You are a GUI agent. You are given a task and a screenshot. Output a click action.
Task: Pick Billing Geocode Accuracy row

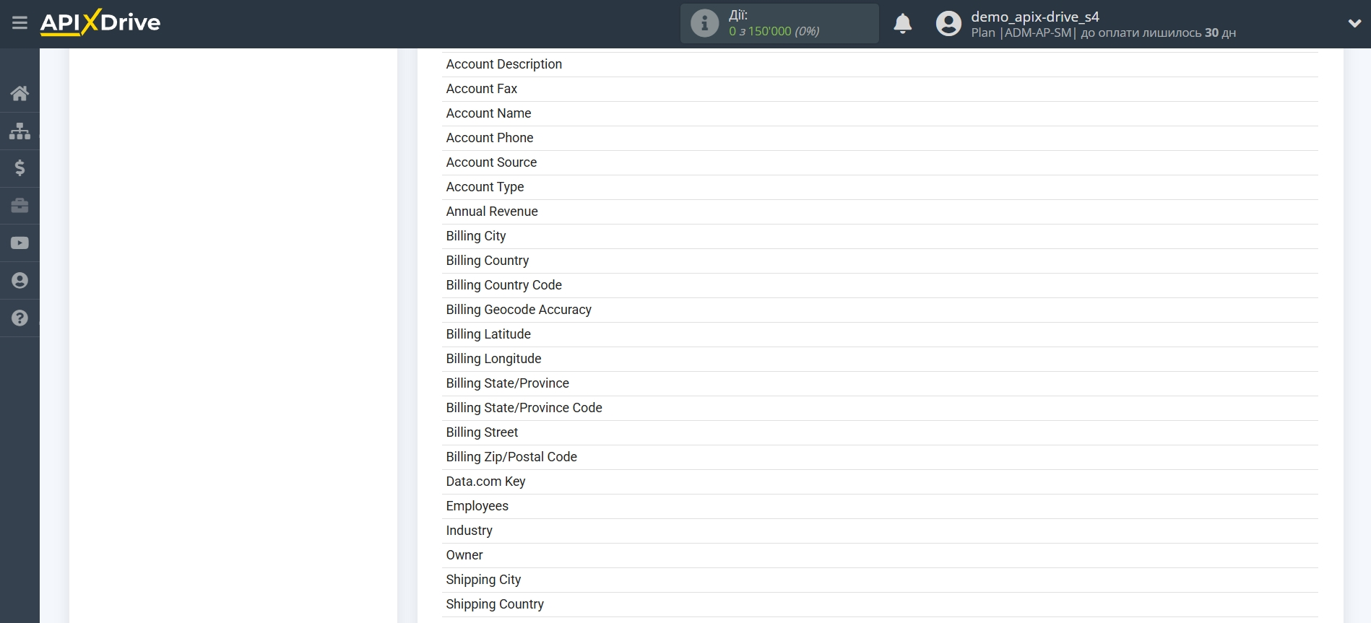(x=880, y=310)
